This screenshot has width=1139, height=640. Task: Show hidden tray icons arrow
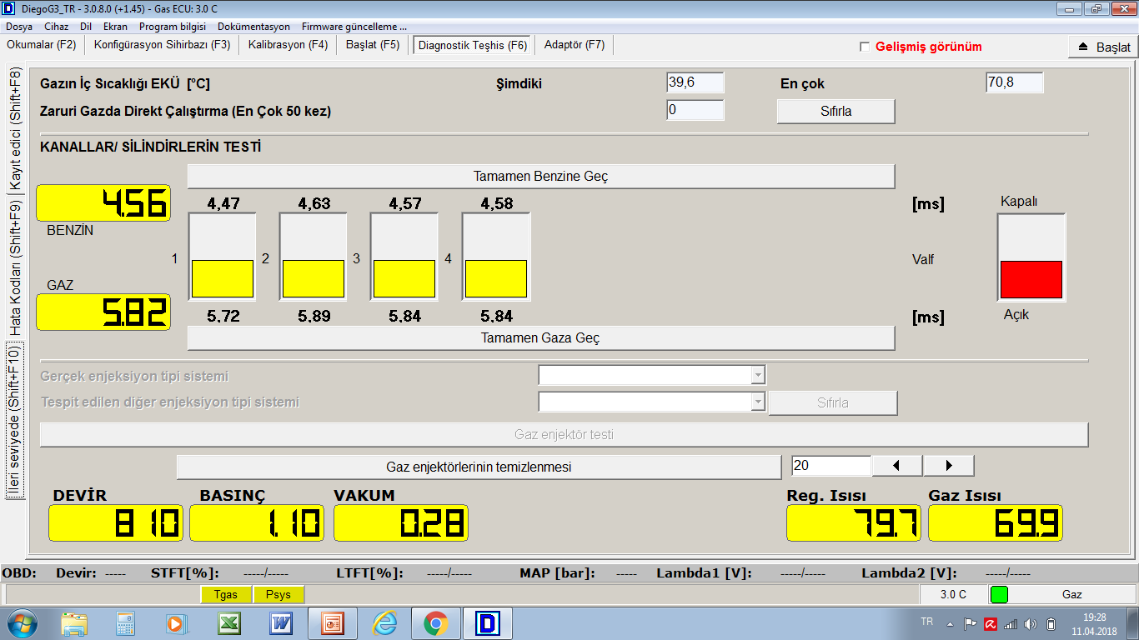[950, 623]
